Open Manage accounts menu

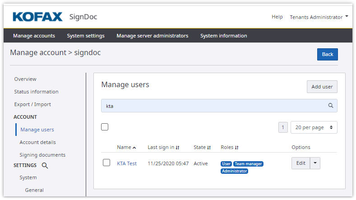[x=34, y=36]
